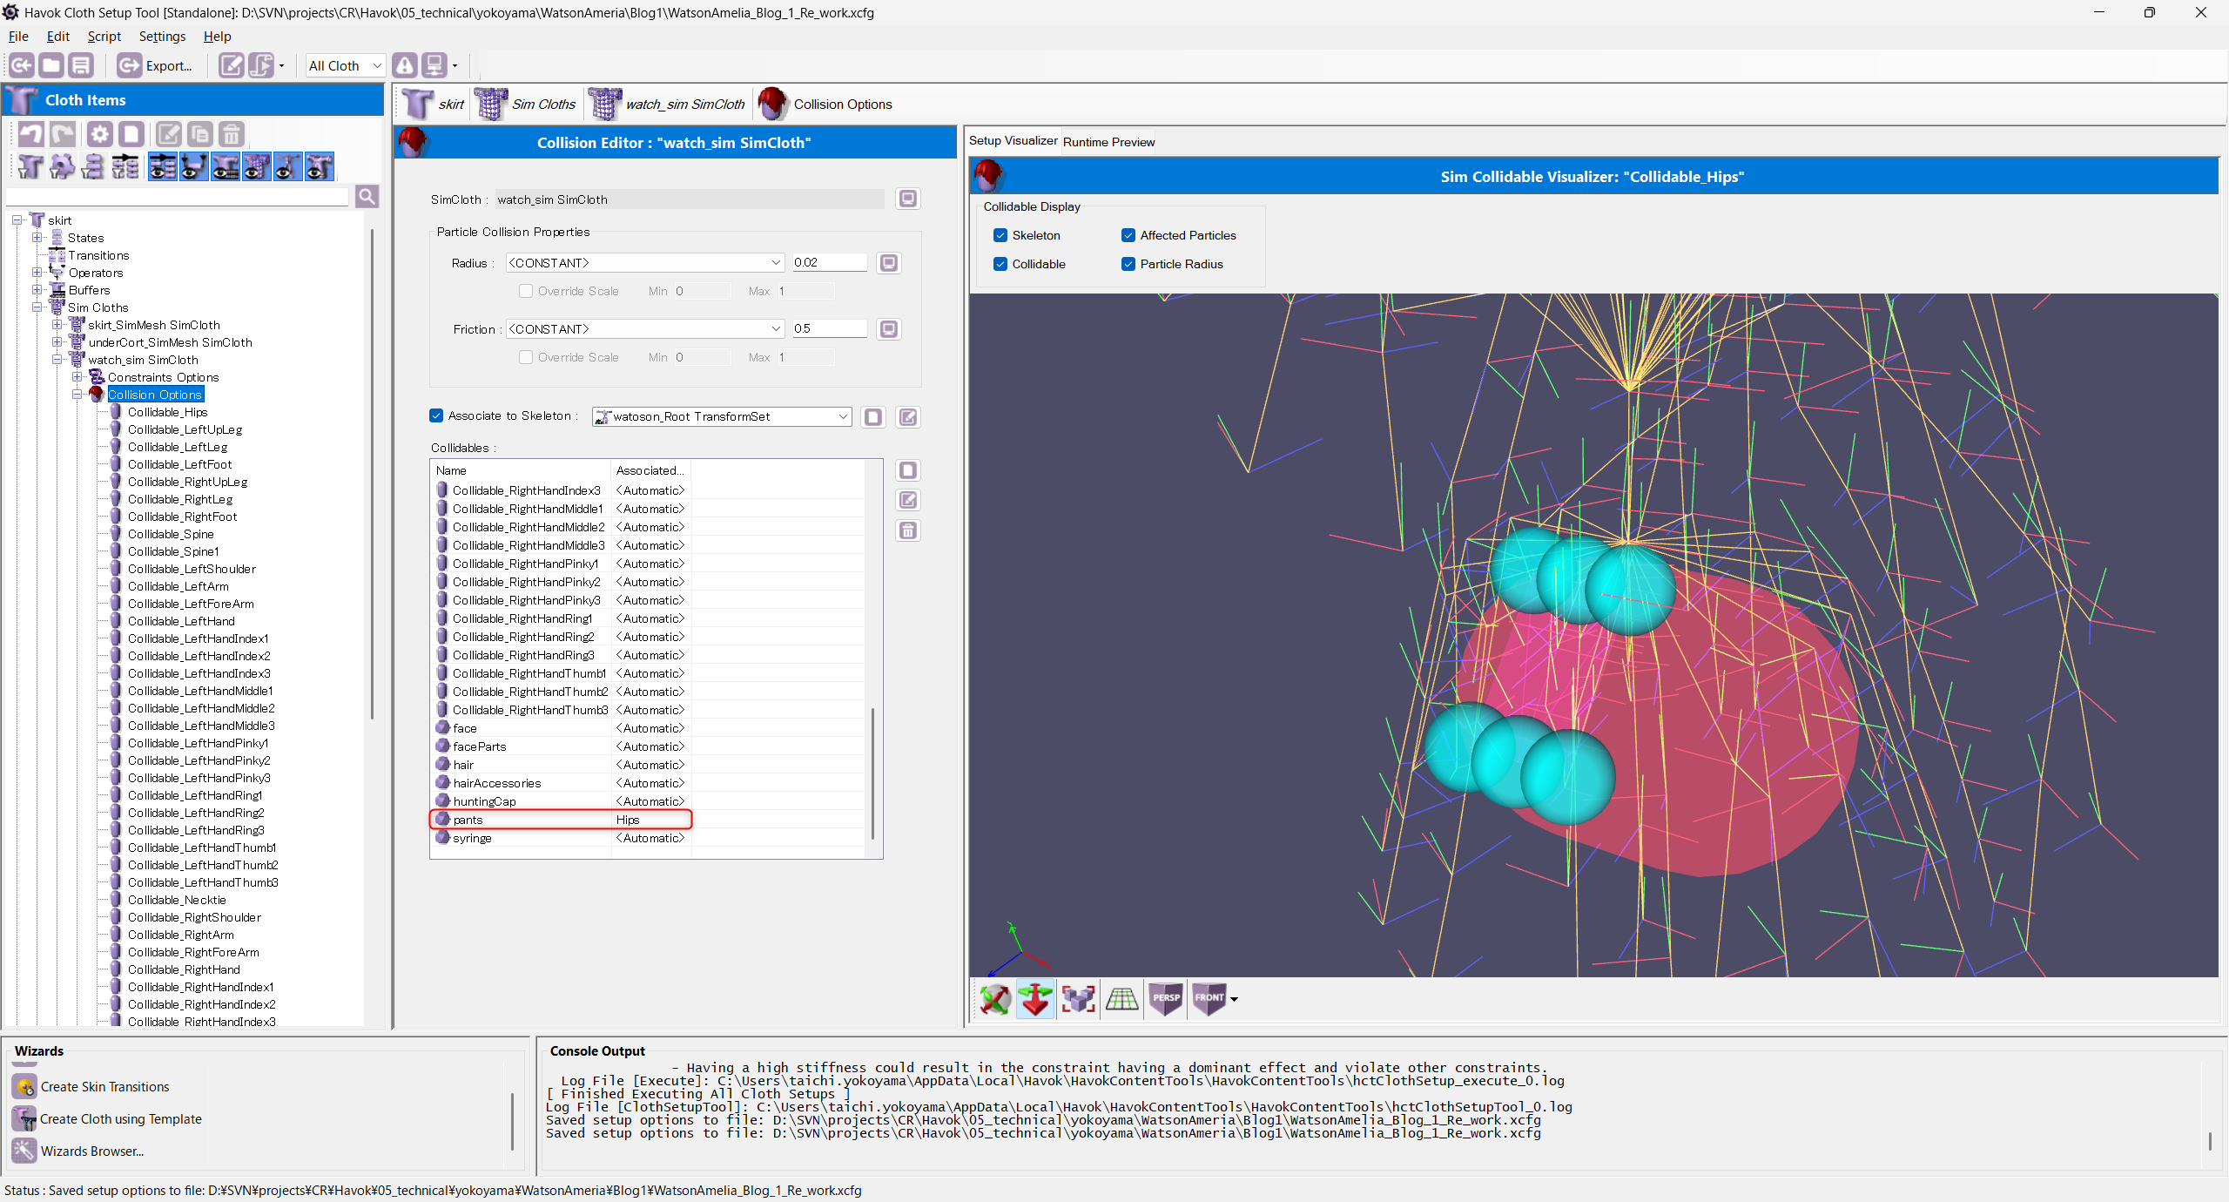
Task: Open the Settings menu
Action: (162, 37)
